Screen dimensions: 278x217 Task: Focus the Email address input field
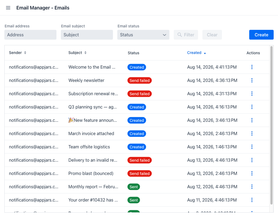tap(30, 35)
